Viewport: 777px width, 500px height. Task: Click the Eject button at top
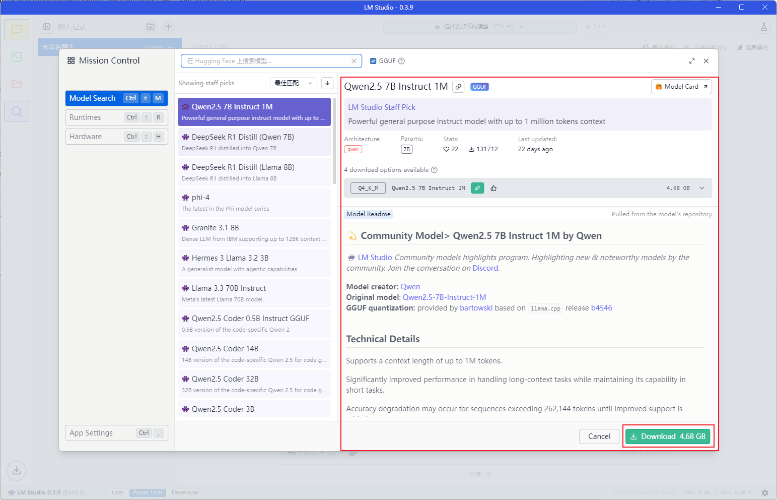pos(596,27)
